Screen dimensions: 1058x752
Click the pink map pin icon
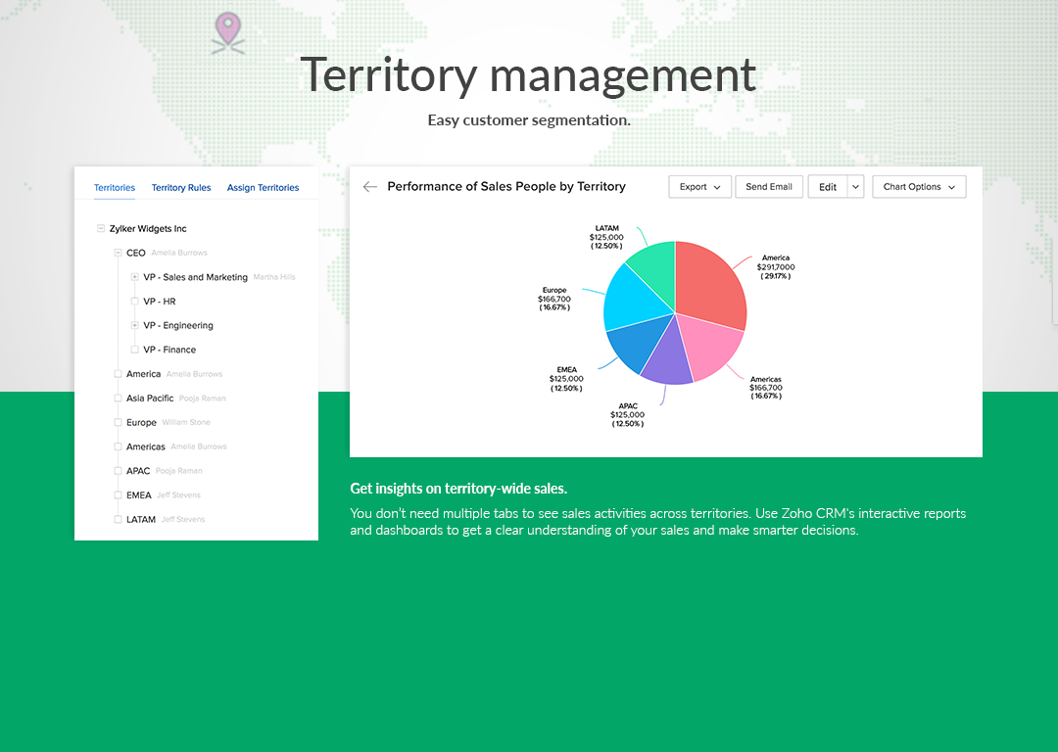pos(228,30)
